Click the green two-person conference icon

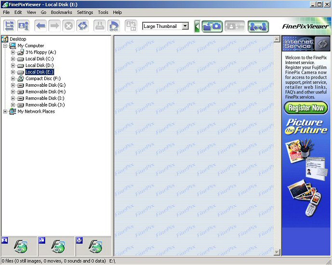pos(258,26)
